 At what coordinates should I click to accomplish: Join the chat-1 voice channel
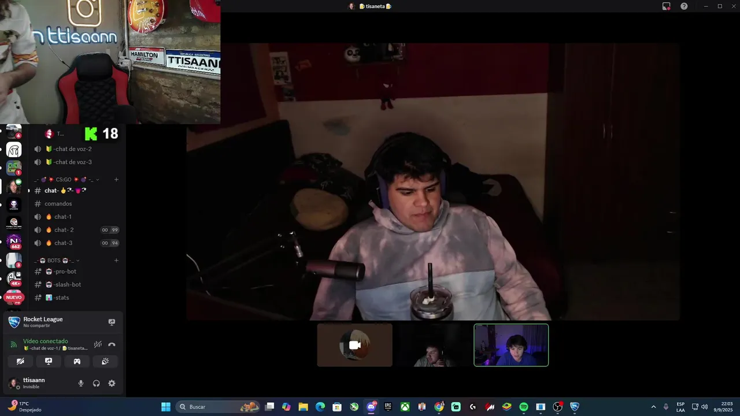point(76,217)
